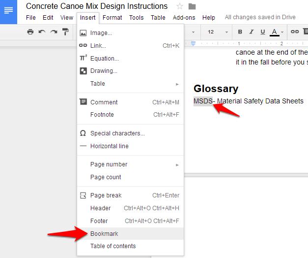Viewport: 308px width, 258px height.
Task: Select the paint format roller icon
Action: point(65,32)
